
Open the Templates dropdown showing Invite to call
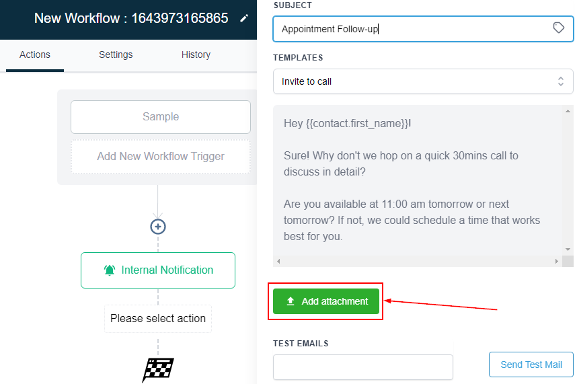423,81
